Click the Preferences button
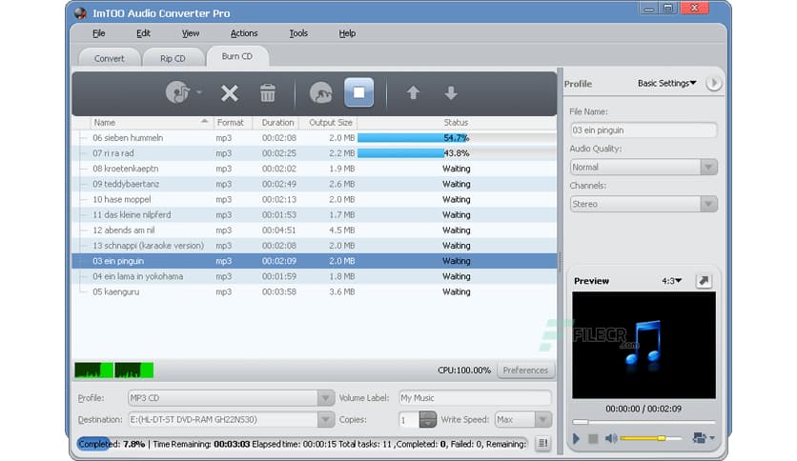797x461 pixels. (x=525, y=371)
